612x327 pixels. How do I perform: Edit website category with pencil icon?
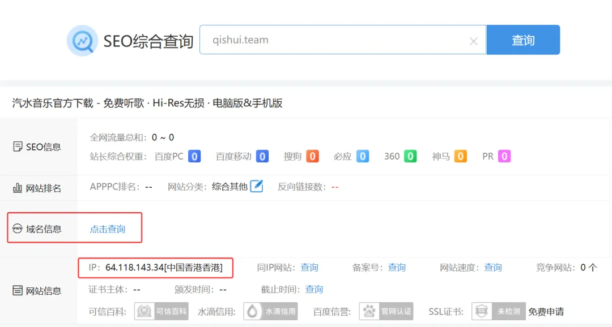click(257, 186)
